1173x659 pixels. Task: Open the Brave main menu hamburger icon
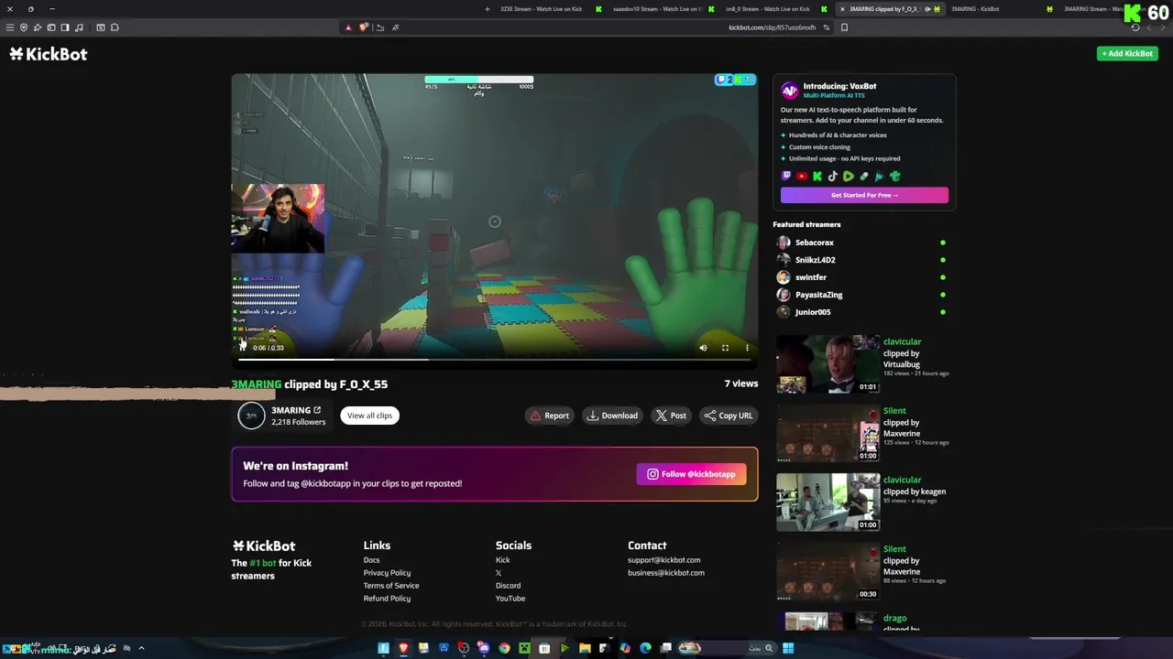[x=9, y=27]
